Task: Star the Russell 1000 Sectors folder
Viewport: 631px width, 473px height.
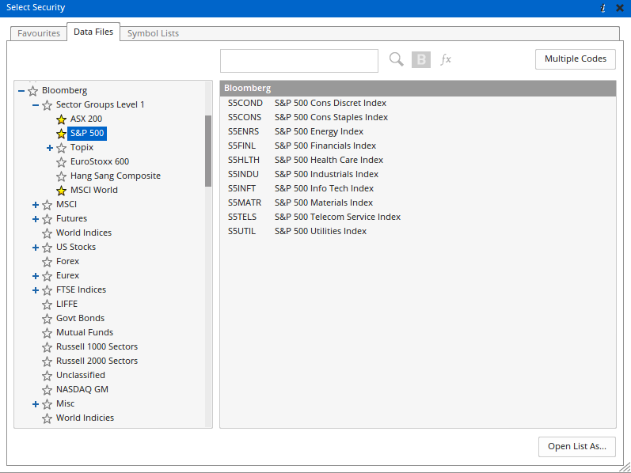Action: pos(47,347)
